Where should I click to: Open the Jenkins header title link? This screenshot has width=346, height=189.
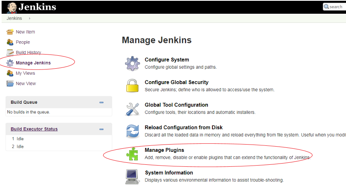pos(37,7)
